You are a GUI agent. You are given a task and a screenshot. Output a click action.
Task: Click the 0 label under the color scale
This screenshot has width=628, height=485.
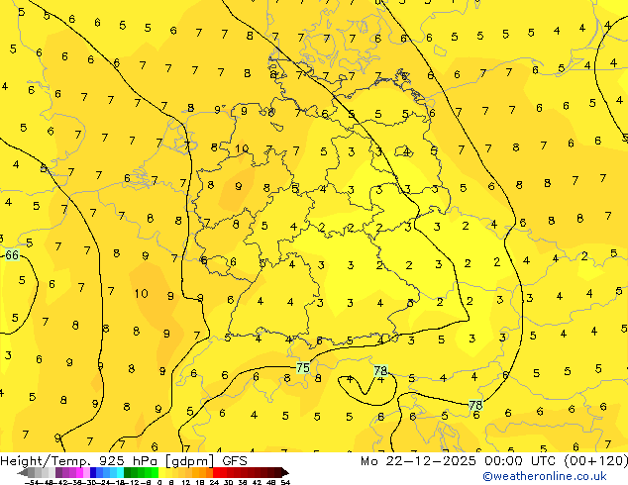[159, 483]
